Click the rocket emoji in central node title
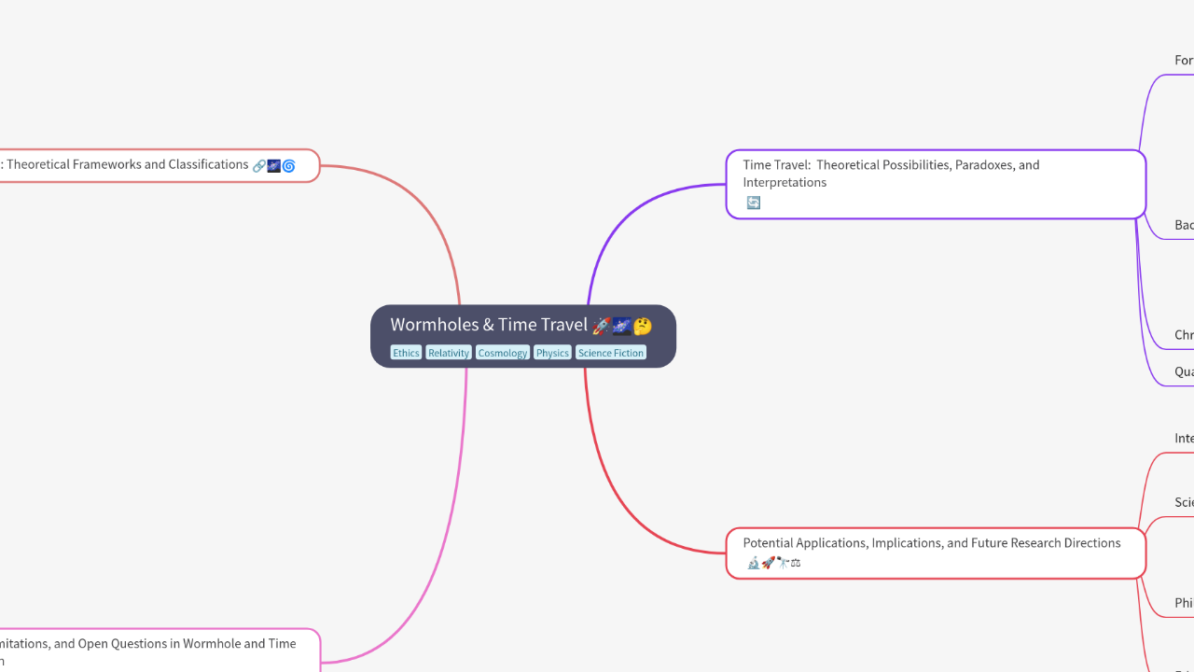Screen dimensions: 1194x672 [602, 326]
